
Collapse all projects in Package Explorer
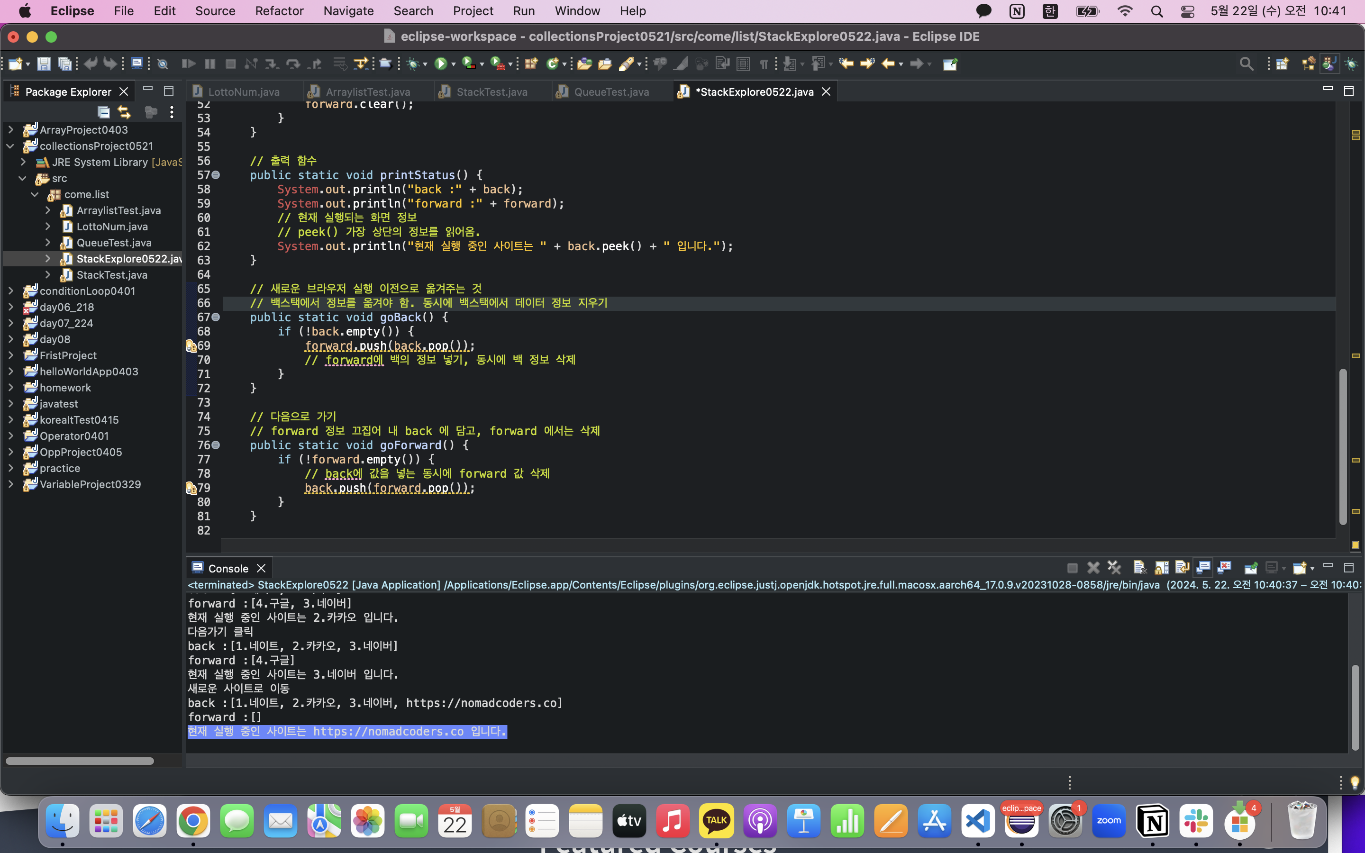tap(103, 112)
